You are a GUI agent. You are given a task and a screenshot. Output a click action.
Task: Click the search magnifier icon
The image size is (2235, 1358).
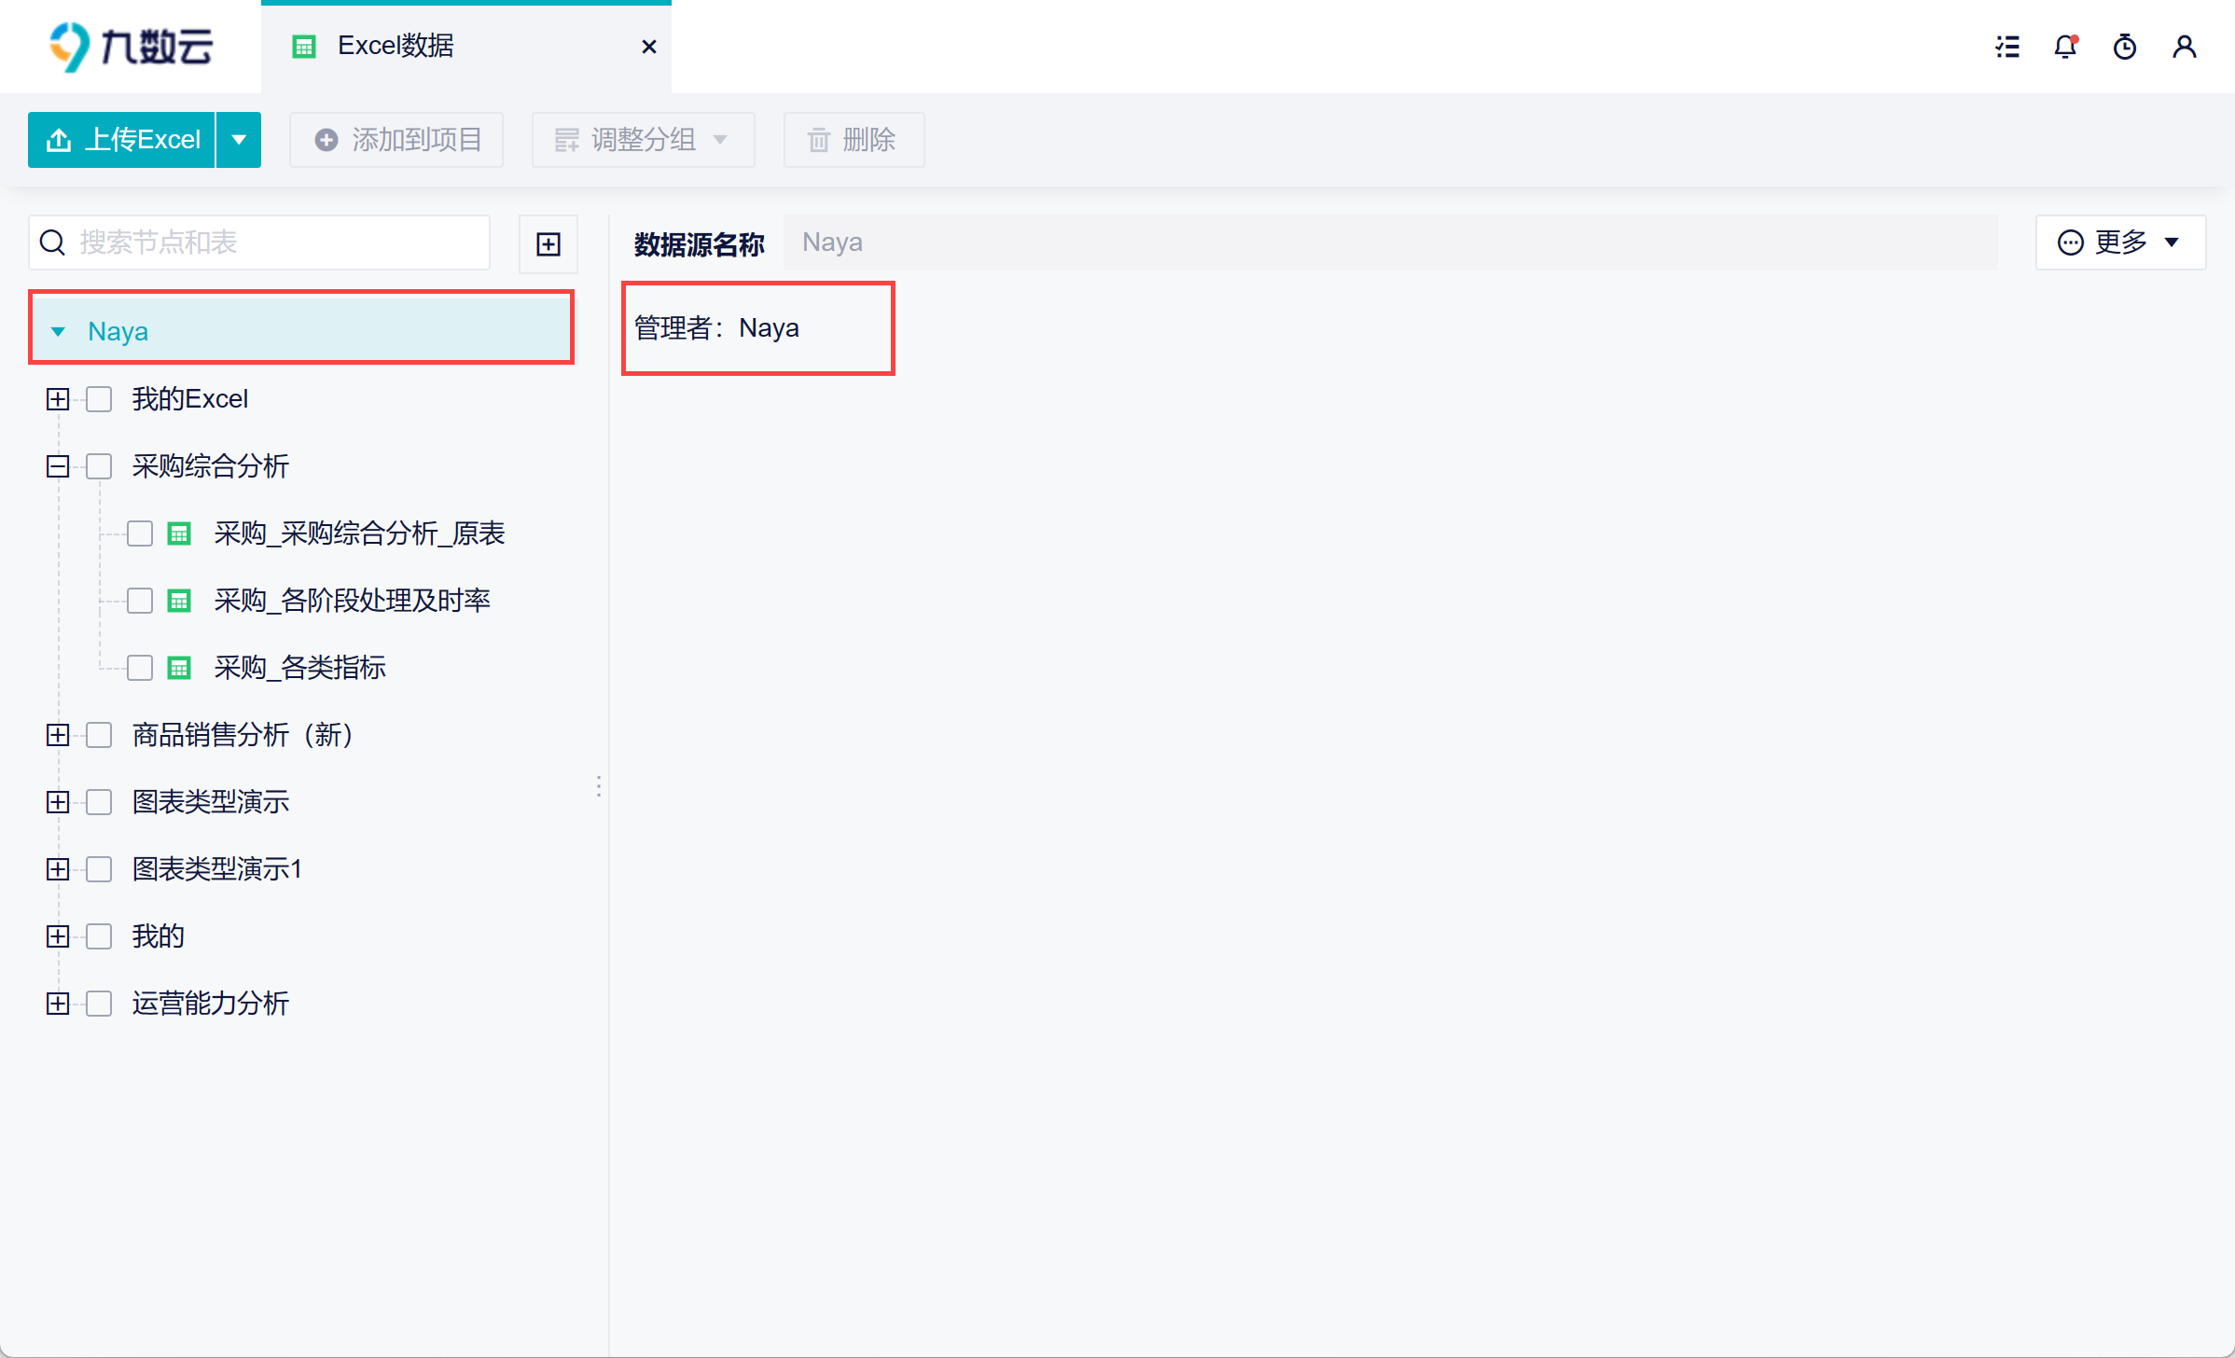(x=53, y=242)
